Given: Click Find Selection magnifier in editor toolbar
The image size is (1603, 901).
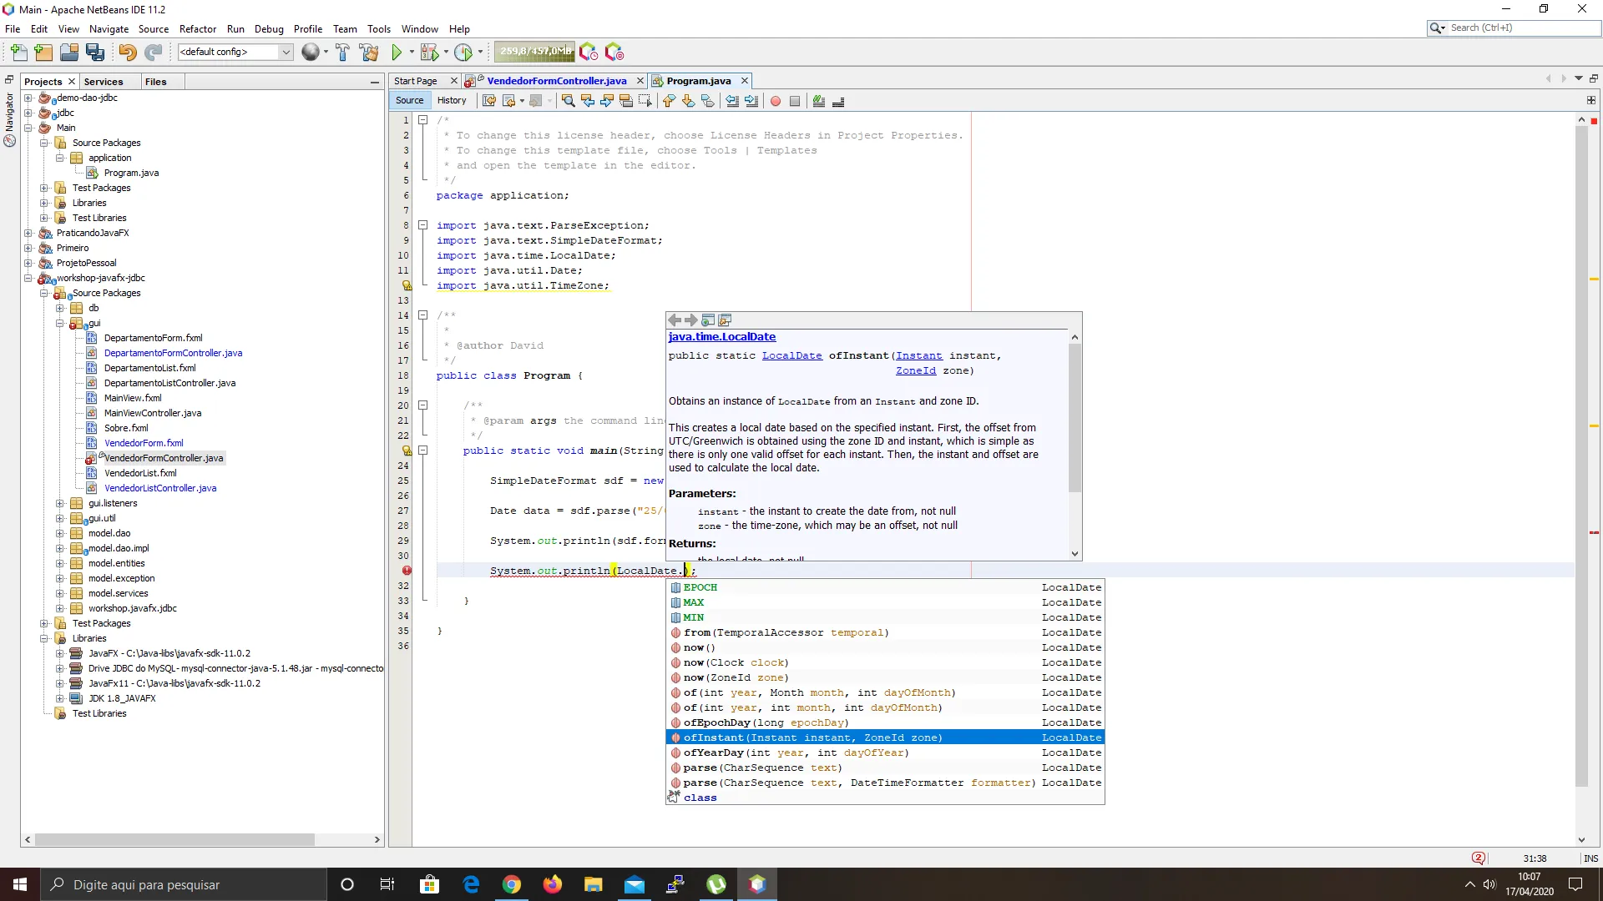Looking at the screenshot, I should click(569, 101).
